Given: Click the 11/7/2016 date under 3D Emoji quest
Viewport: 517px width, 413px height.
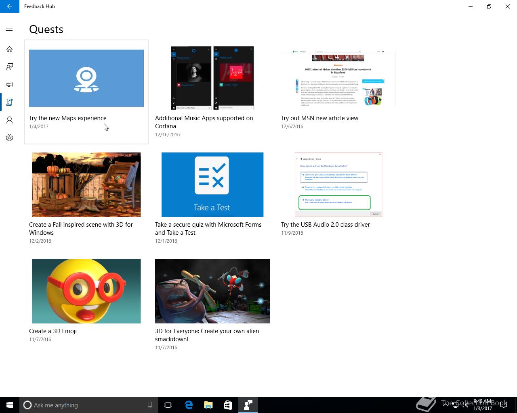Looking at the screenshot, I should (x=40, y=340).
